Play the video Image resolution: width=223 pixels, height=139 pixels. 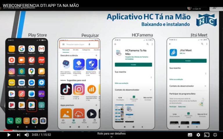click(x=9, y=135)
